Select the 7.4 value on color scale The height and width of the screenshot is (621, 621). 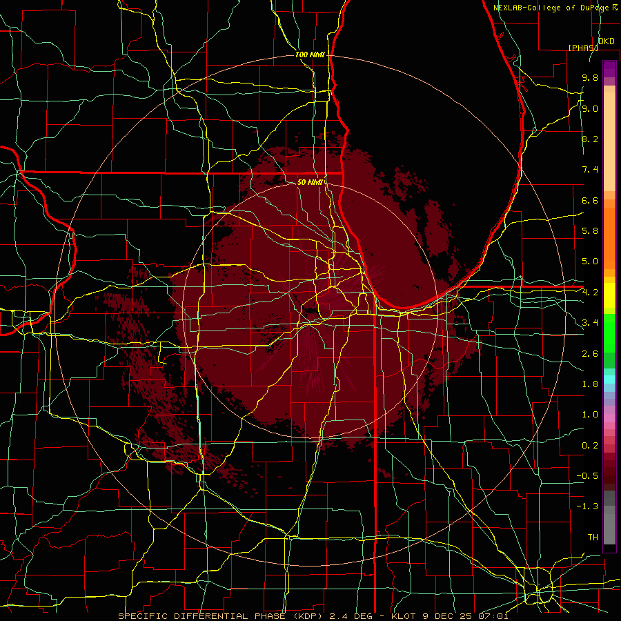click(x=590, y=170)
